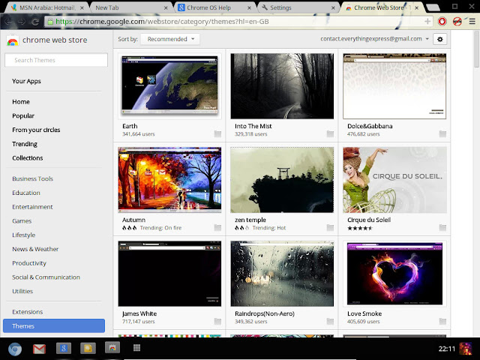The image size is (480, 360).
Task: Click the folder icon on James White card
Action: (x=217, y=321)
